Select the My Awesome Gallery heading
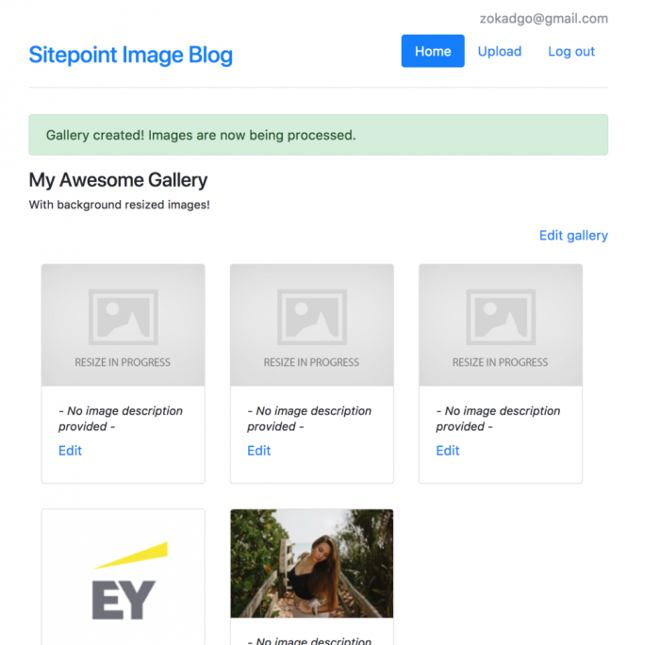The width and height of the screenshot is (660, 645). (118, 179)
